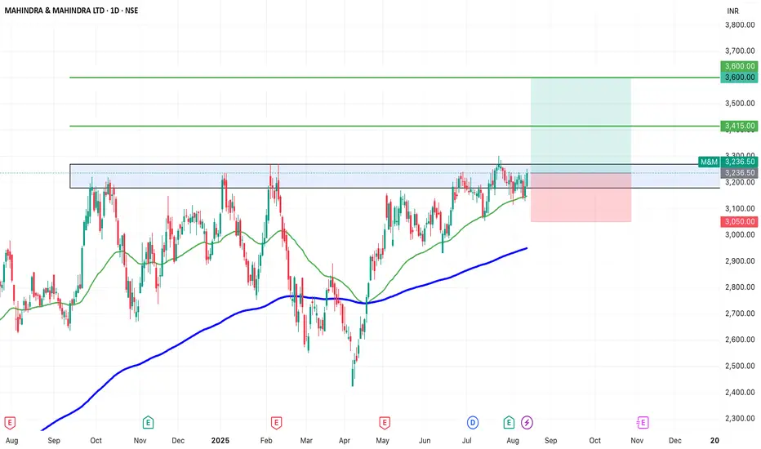Viewport: 761px width, 449px height.
Task: Click the MAHINDRA & MAHINDRA LTD chart title
Action: [71, 10]
